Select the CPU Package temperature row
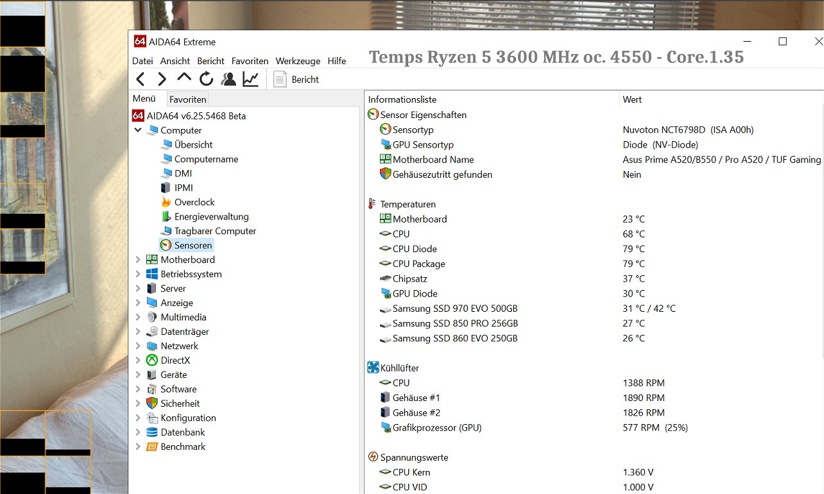This screenshot has width=824, height=494. click(594, 264)
